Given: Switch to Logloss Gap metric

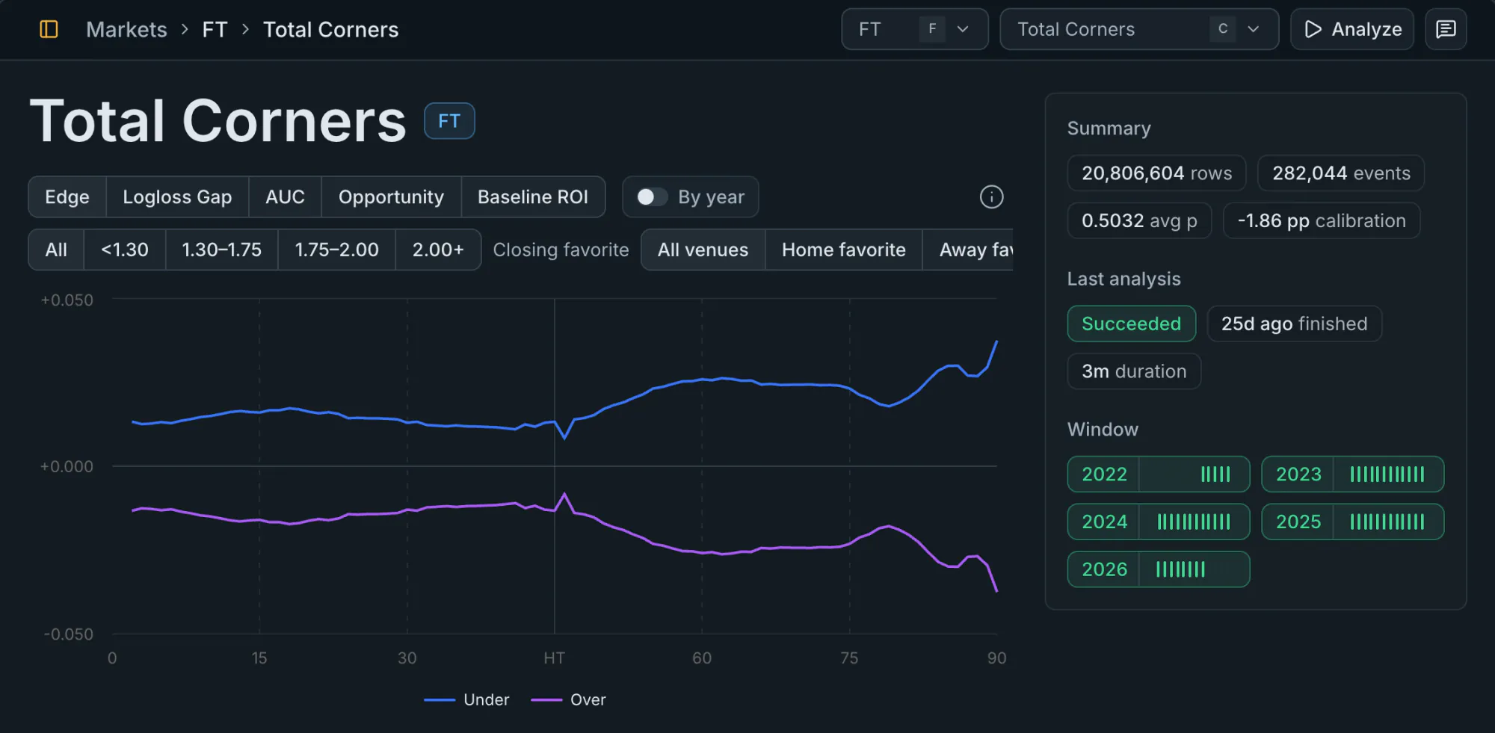Looking at the screenshot, I should pyautogui.click(x=177, y=197).
